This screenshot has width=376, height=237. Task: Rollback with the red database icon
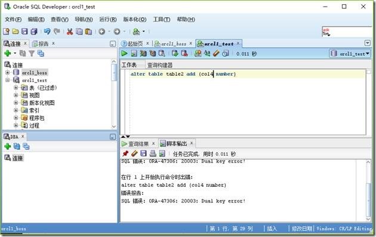pyautogui.click(x=184, y=53)
